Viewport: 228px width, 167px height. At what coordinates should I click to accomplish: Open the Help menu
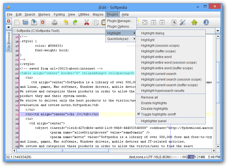point(125,14)
